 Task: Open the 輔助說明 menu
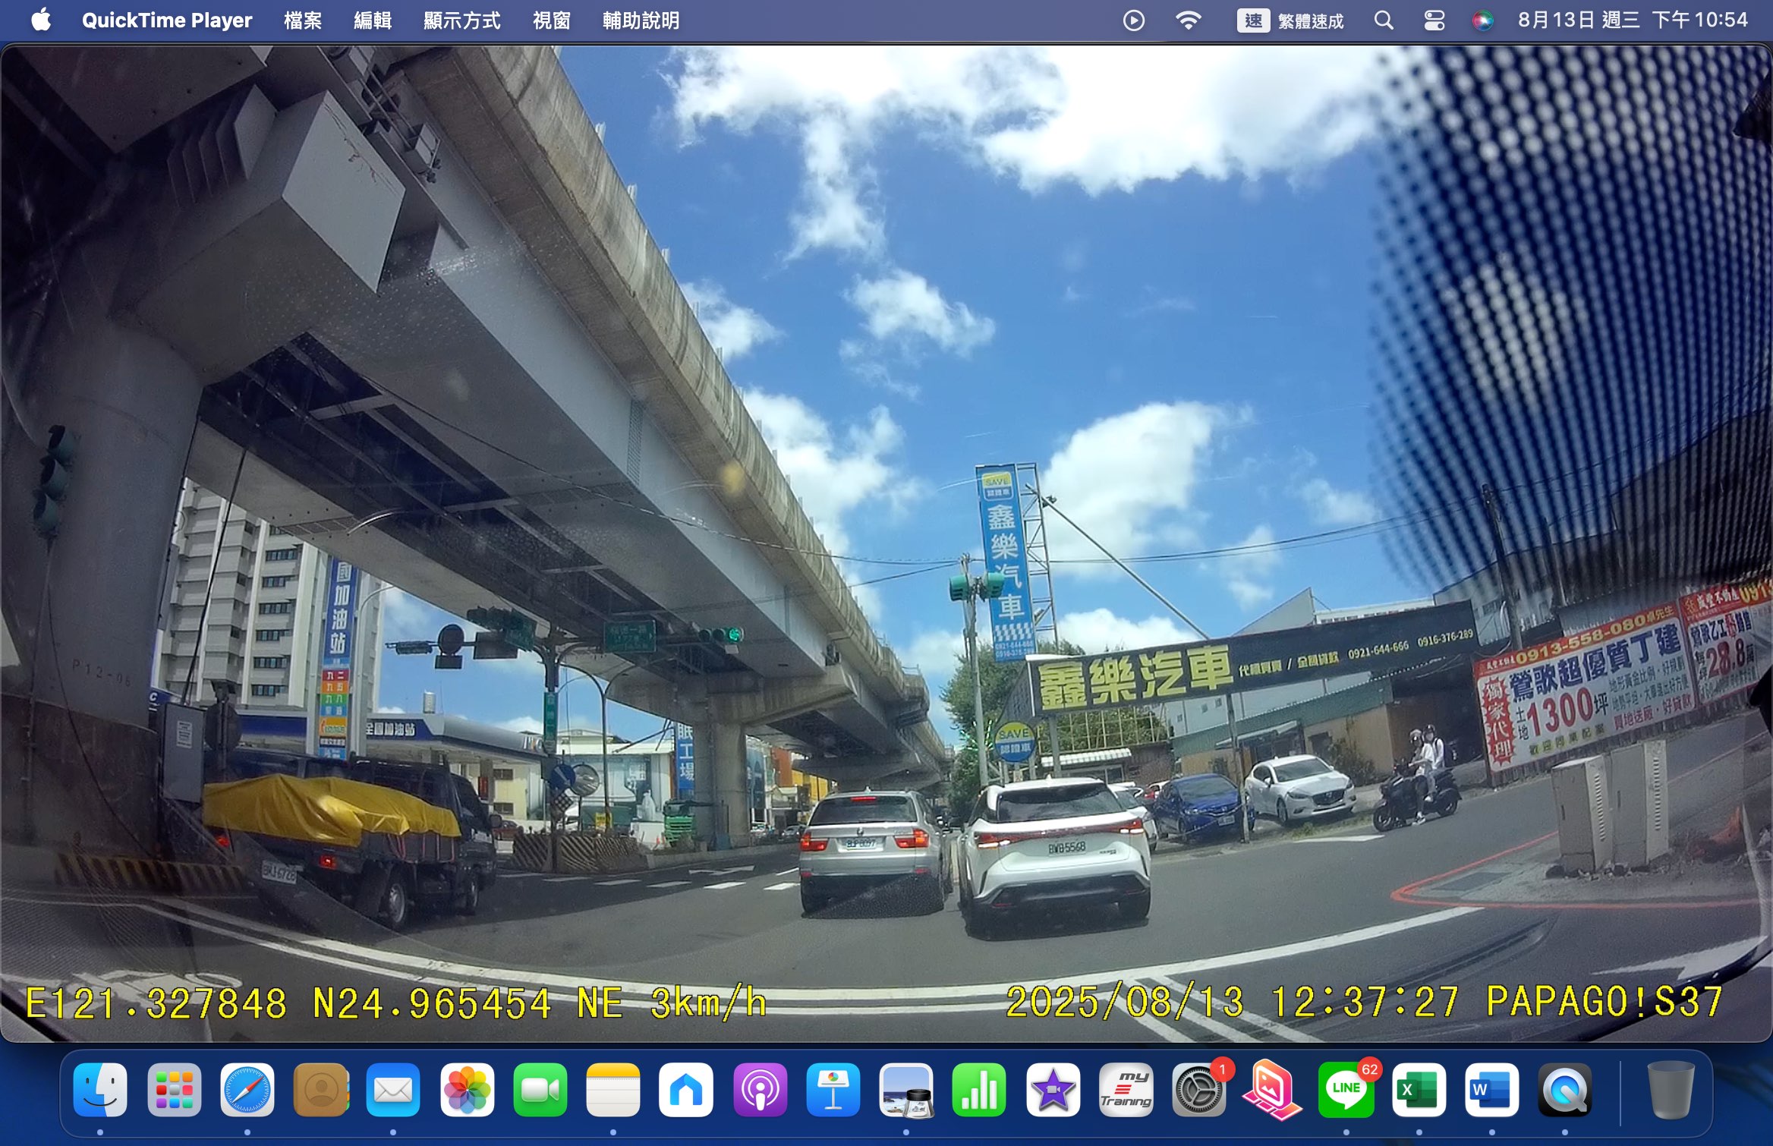coord(641,20)
